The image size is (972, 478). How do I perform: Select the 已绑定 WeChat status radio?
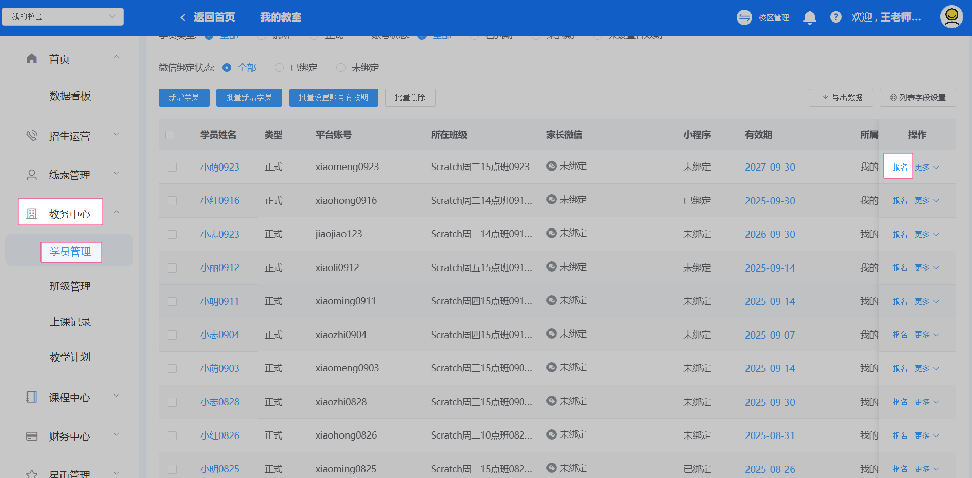click(x=279, y=68)
